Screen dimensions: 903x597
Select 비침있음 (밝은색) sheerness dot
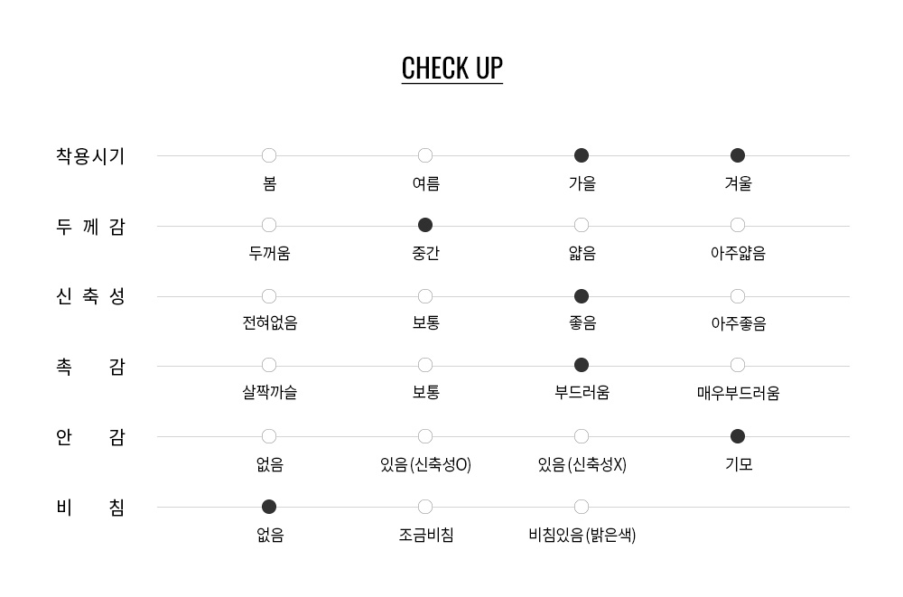tap(582, 507)
